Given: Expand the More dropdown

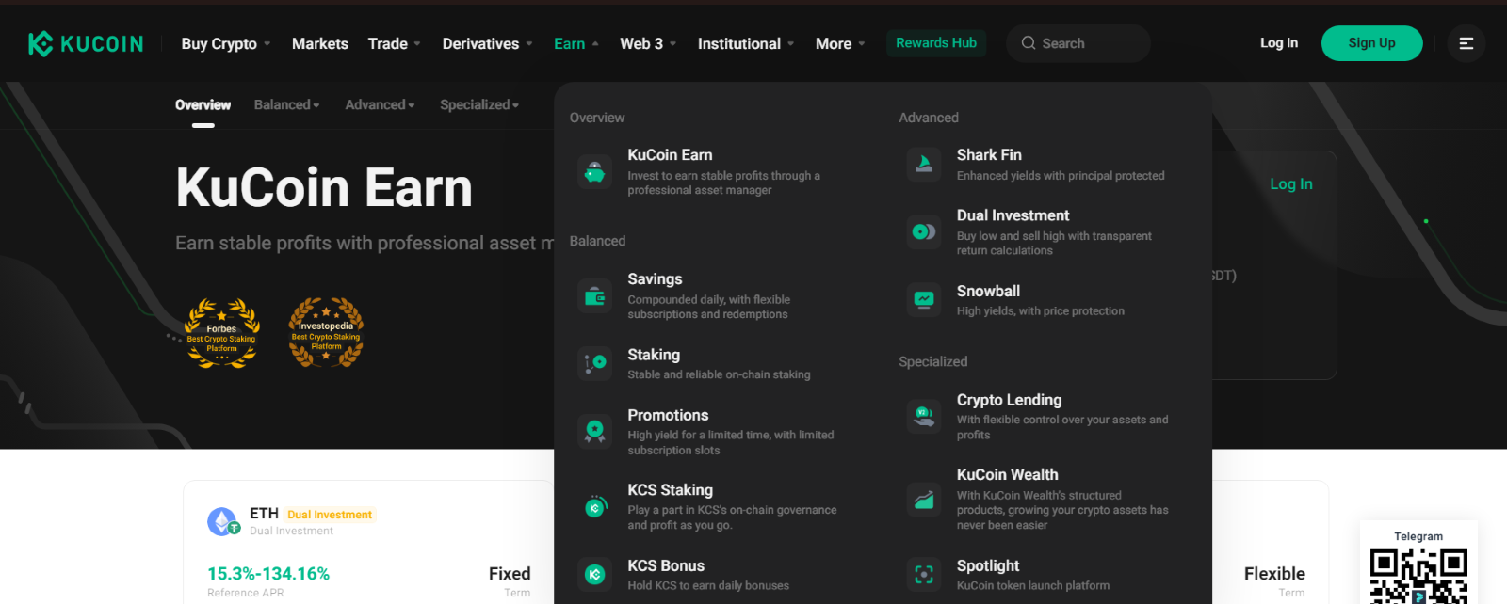Looking at the screenshot, I should pyautogui.click(x=840, y=43).
